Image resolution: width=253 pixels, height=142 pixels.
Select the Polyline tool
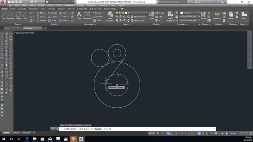(x=10, y=15)
